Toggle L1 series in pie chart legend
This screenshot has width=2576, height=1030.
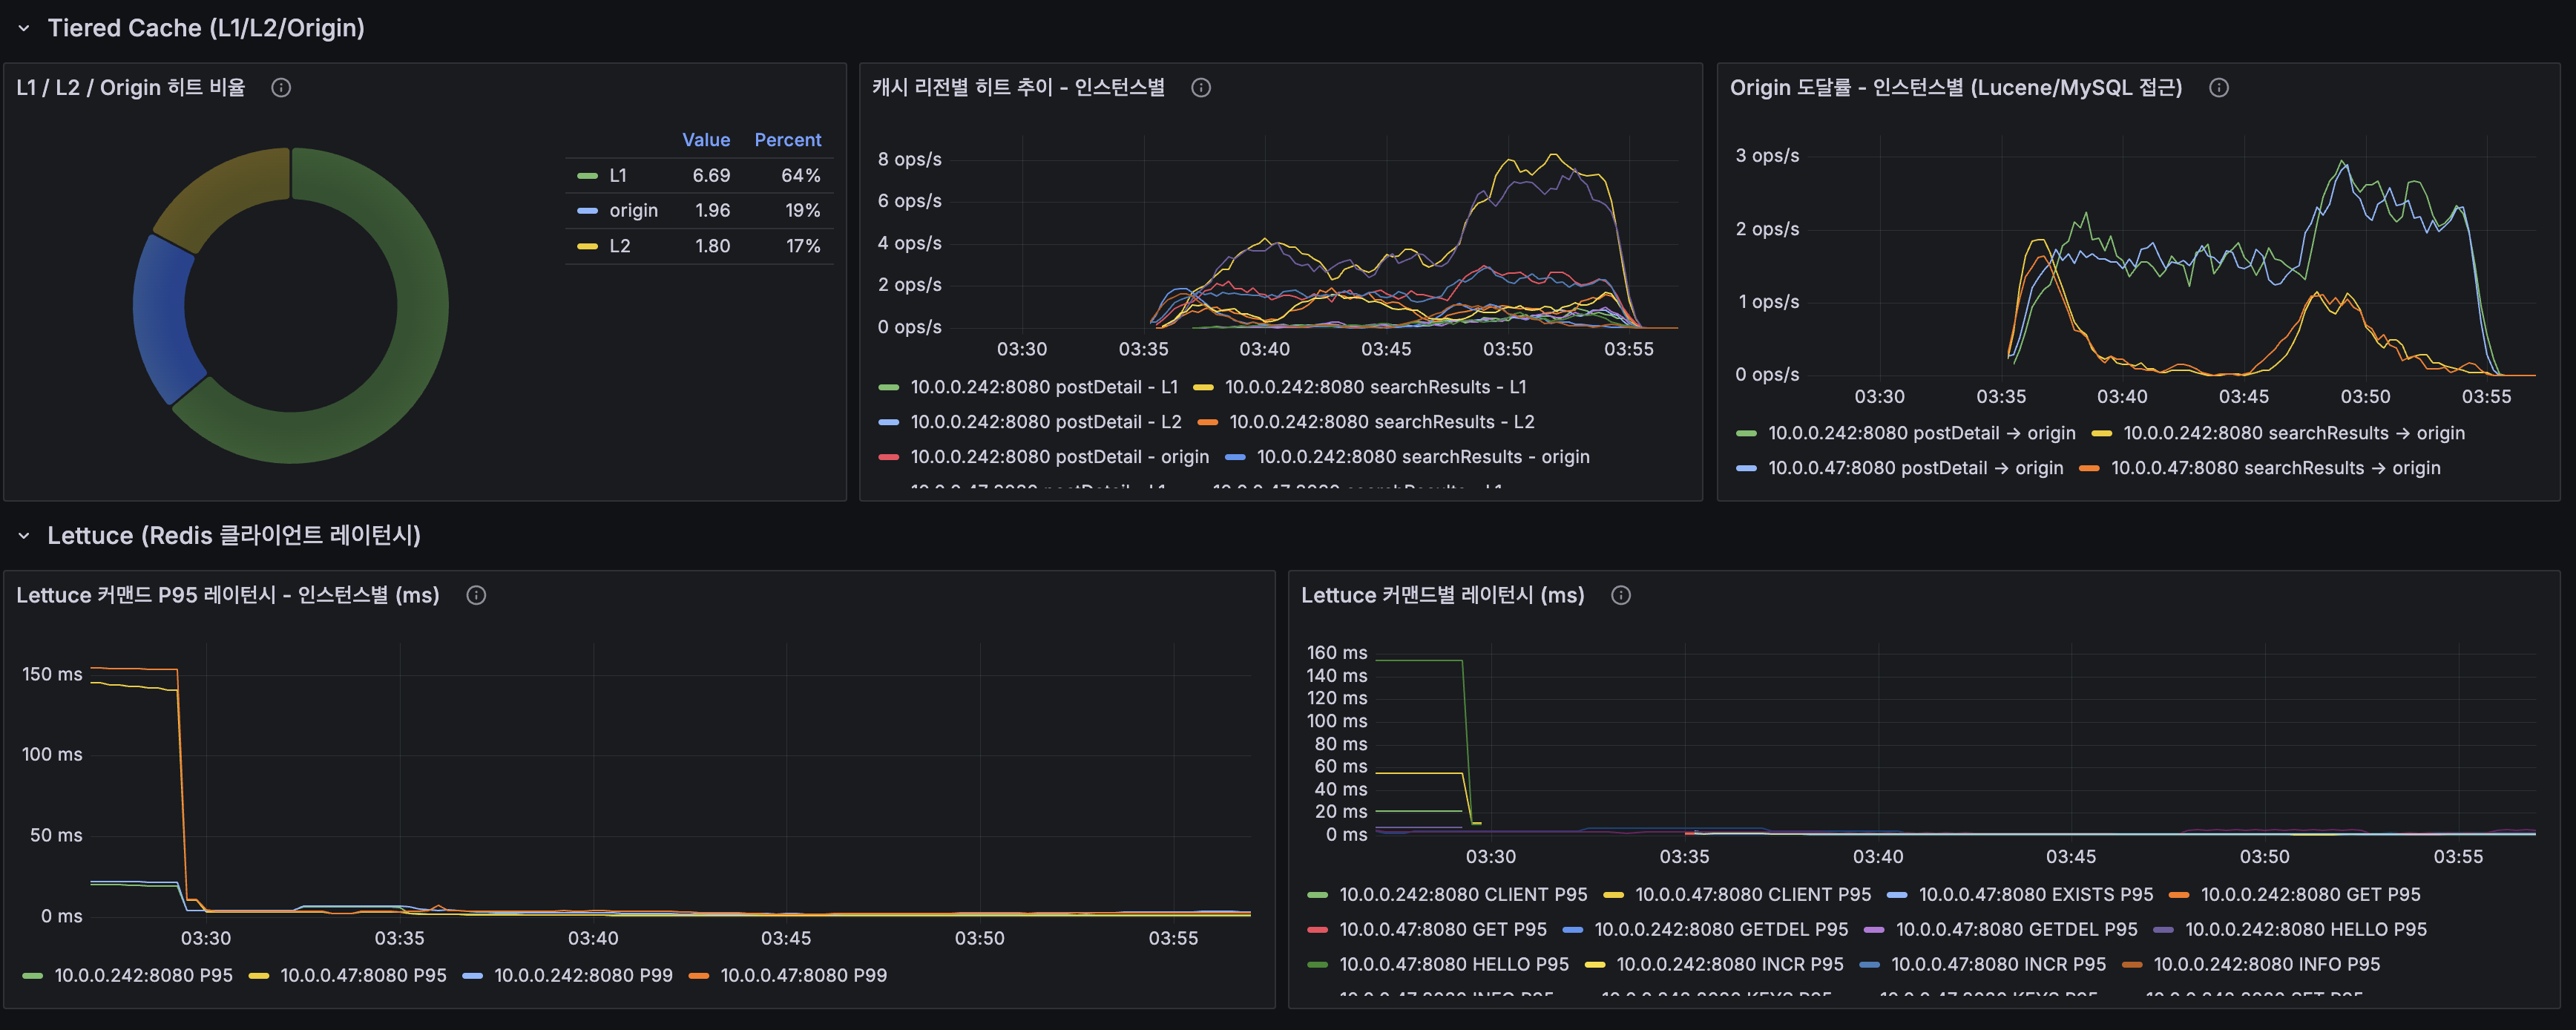pos(617,176)
